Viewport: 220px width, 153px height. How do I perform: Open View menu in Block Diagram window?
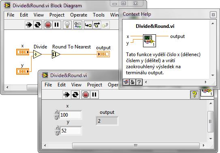38,15
